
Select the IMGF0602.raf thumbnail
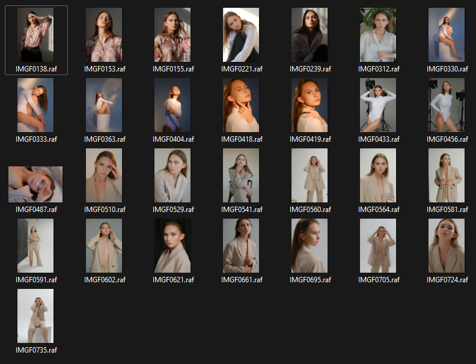coord(104,246)
